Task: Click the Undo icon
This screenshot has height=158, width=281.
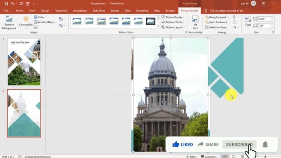Action: pyautogui.click(x=13, y=4)
